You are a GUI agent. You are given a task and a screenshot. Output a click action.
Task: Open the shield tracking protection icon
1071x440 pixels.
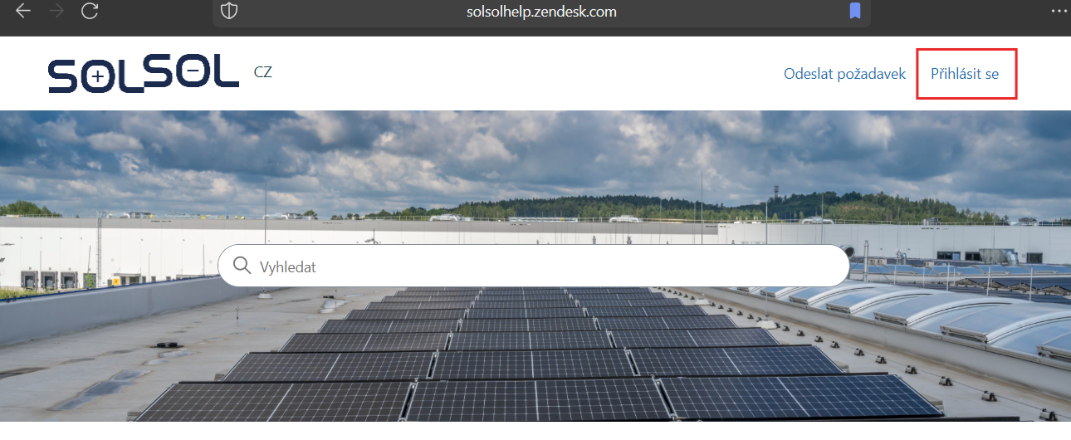tap(228, 12)
